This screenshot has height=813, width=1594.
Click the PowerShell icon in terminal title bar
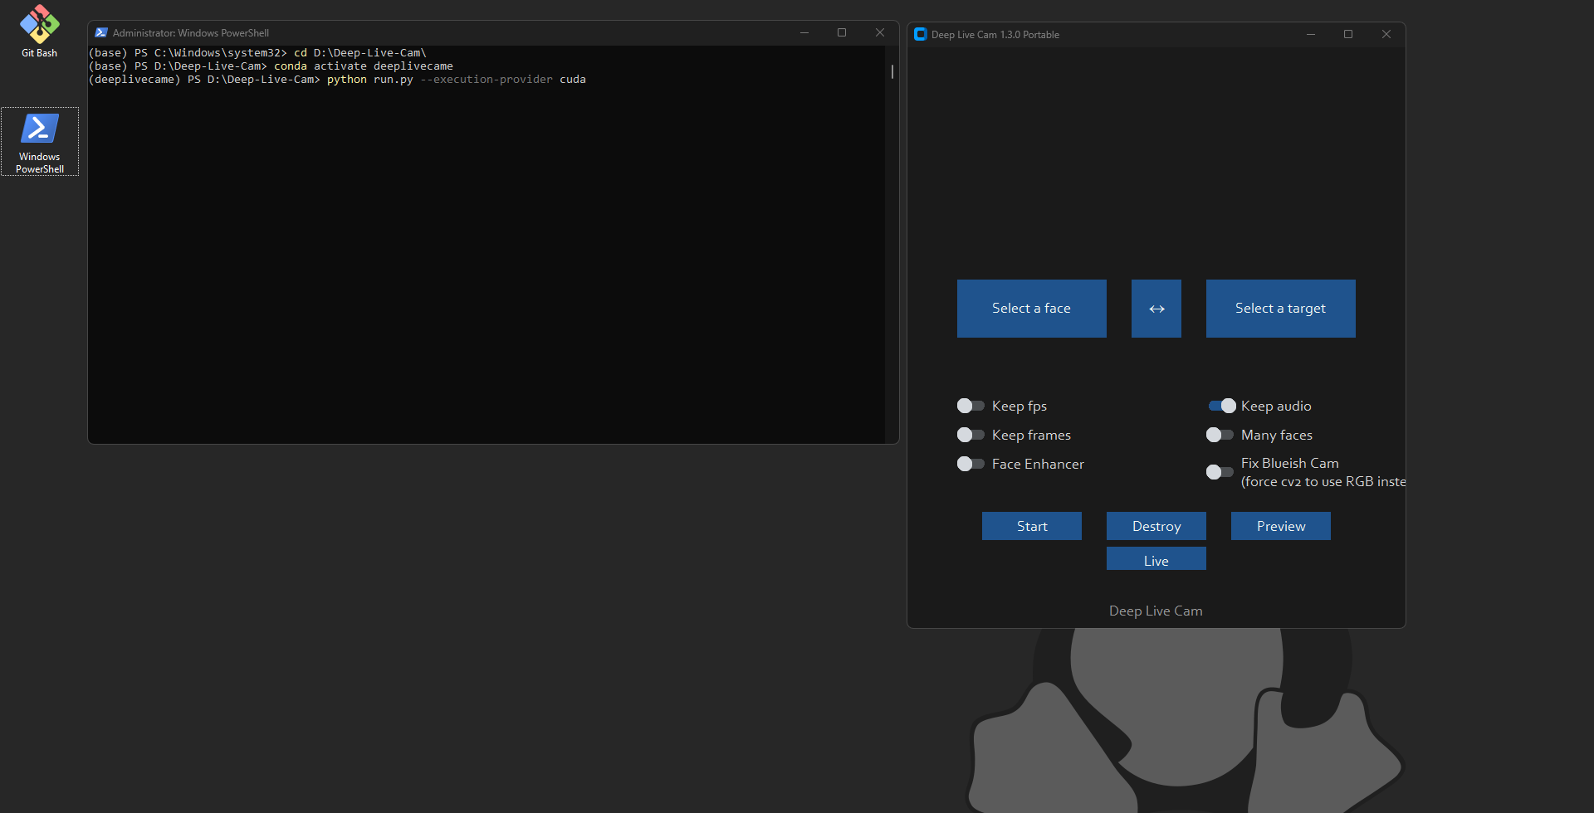(101, 33)
